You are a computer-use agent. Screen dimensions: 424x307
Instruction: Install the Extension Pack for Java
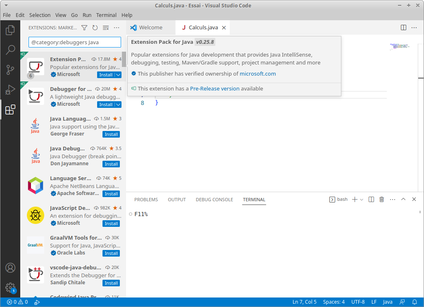[106, 75]
